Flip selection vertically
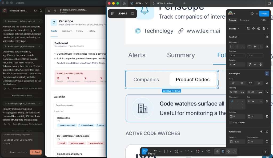The height and width of the screenshot is (158, 273). tap(261, 64)
